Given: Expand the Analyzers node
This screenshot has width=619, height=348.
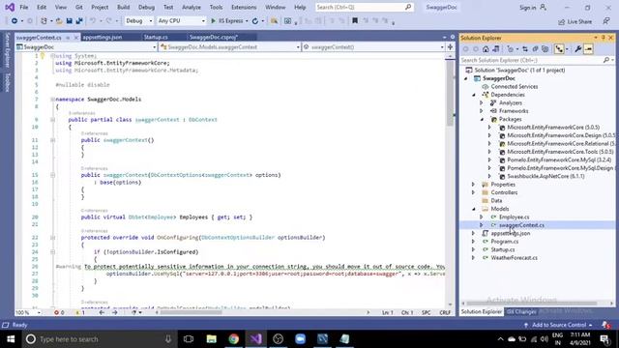Looking at the screenshot, I should point(482,103).
